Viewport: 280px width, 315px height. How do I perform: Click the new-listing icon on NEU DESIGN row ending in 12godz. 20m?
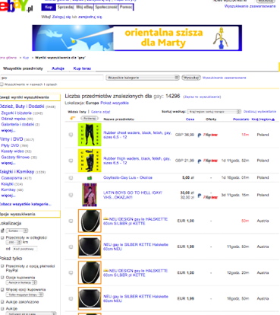tap(105, 271)
